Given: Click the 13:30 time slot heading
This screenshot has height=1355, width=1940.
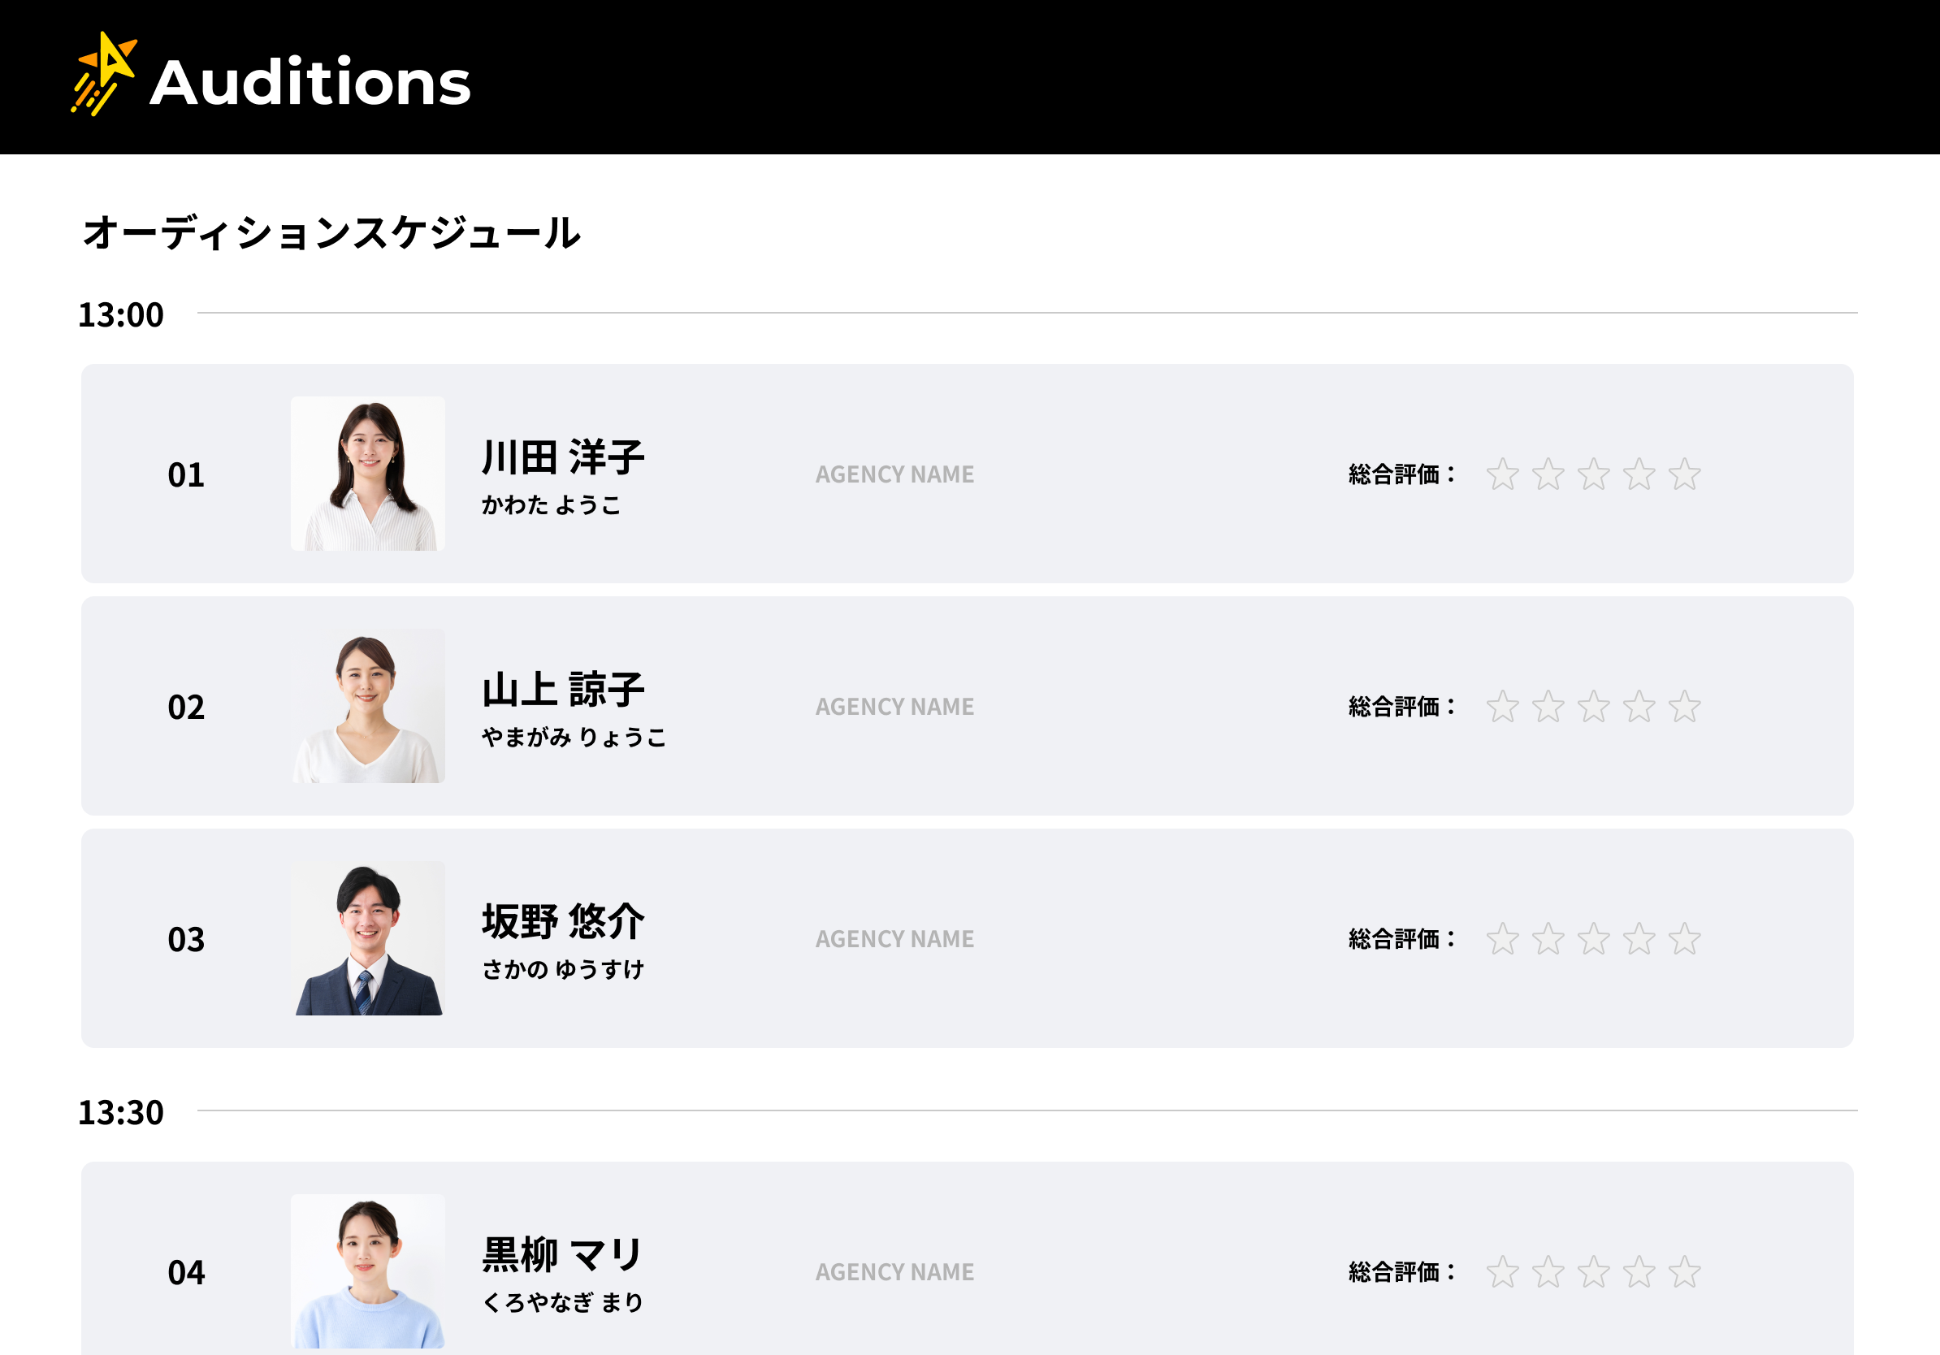Looking at the screenshot, I should [x=121, y=1113].
